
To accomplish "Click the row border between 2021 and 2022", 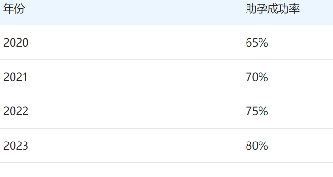I will [166, 94].
